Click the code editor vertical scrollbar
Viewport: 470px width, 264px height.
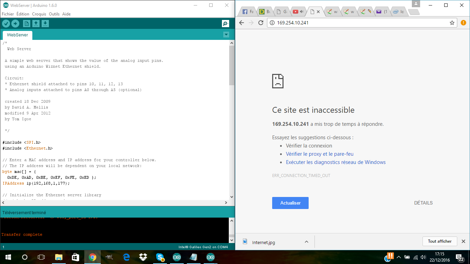click(x=232, y=65)
